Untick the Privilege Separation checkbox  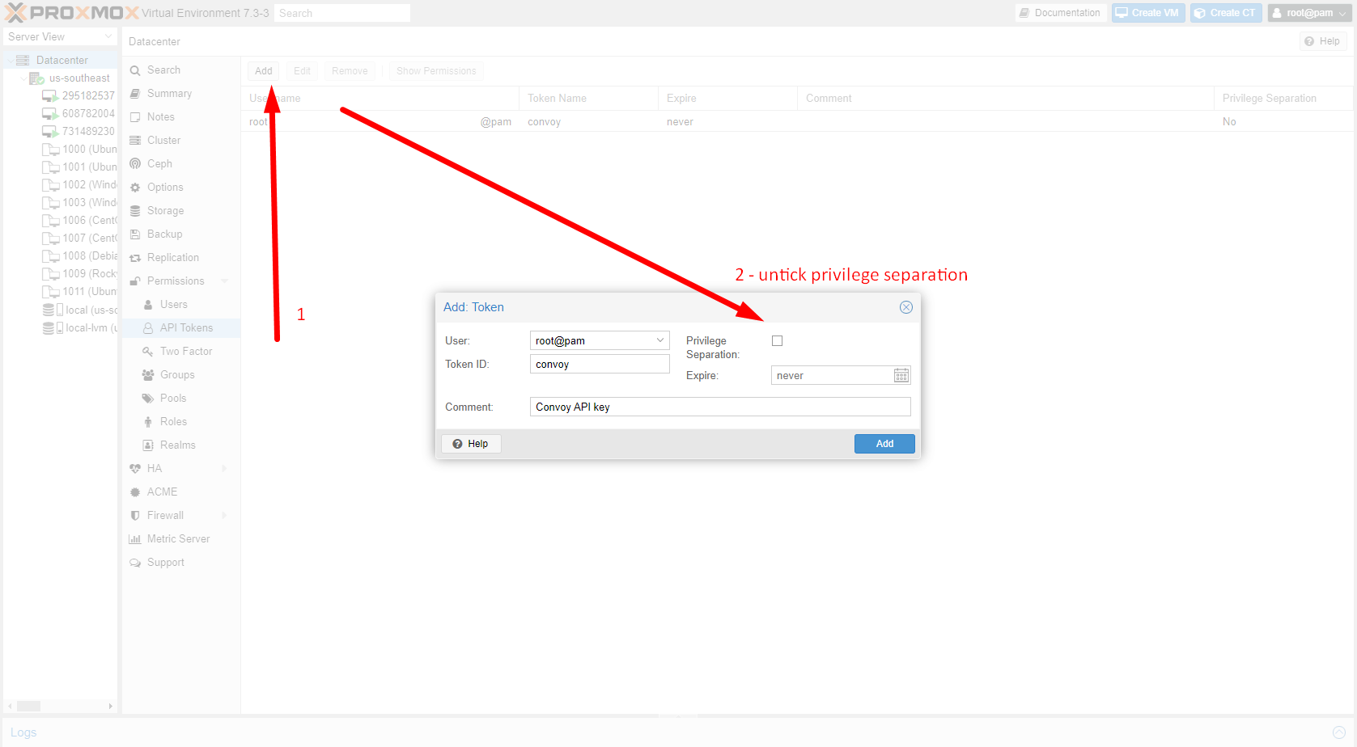777,340
